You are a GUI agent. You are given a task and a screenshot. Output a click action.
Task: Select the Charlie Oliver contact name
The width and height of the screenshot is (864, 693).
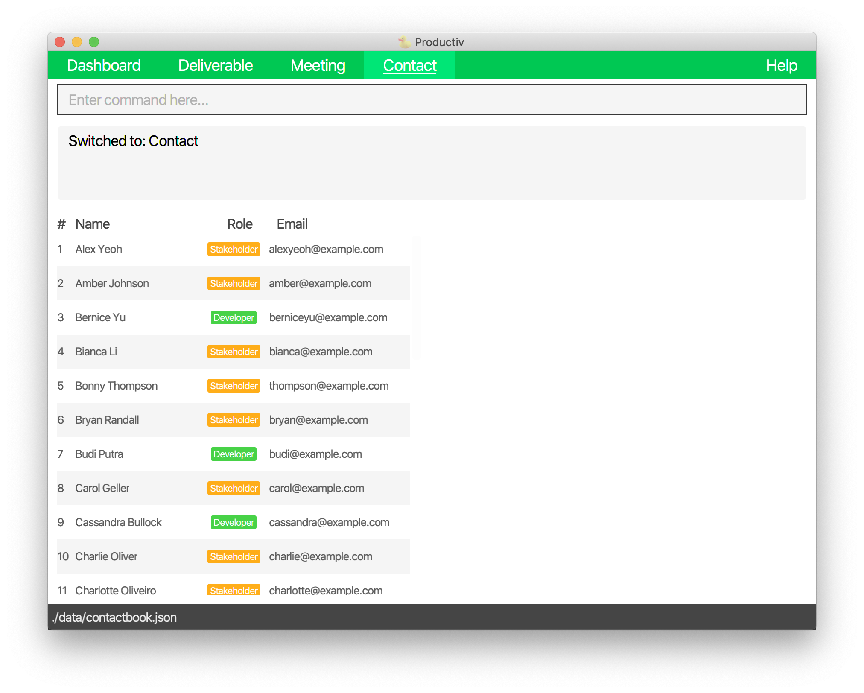106,556
